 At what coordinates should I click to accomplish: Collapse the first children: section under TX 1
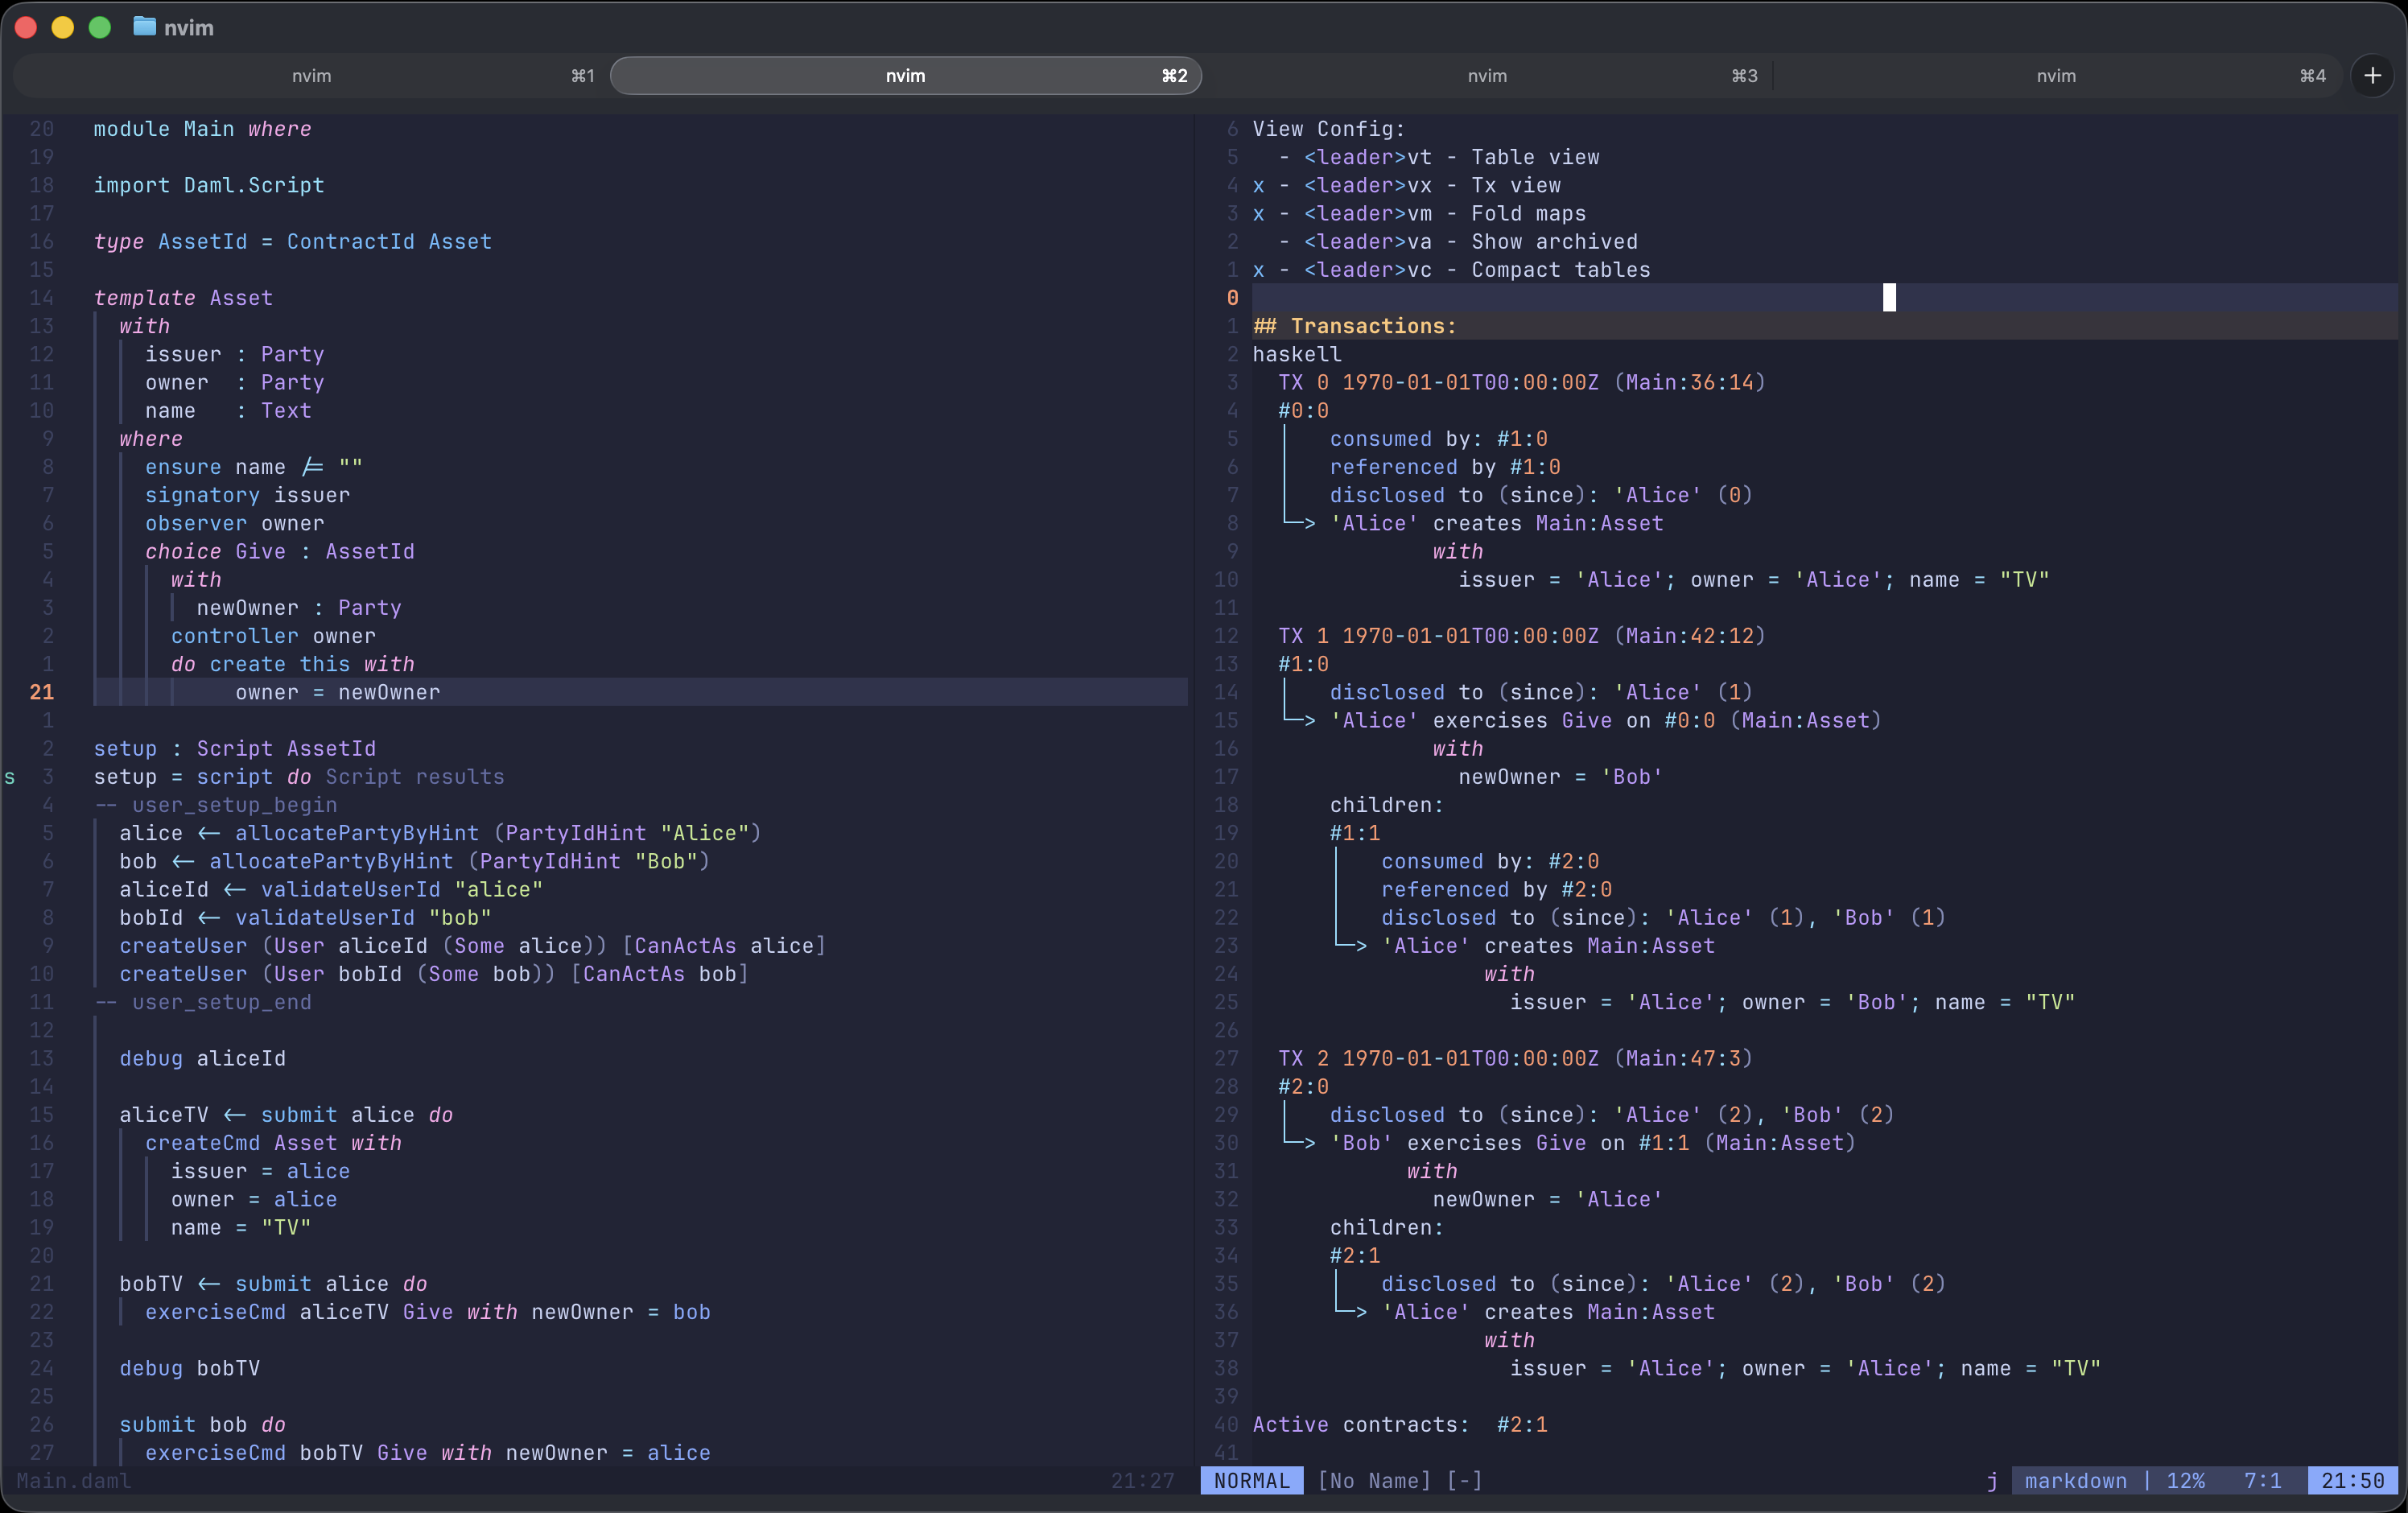coord(1386,805)
